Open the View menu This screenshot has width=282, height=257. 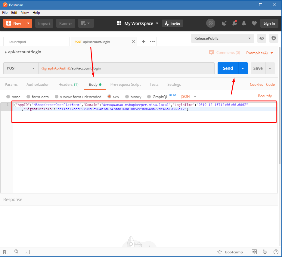click(25, 13)
